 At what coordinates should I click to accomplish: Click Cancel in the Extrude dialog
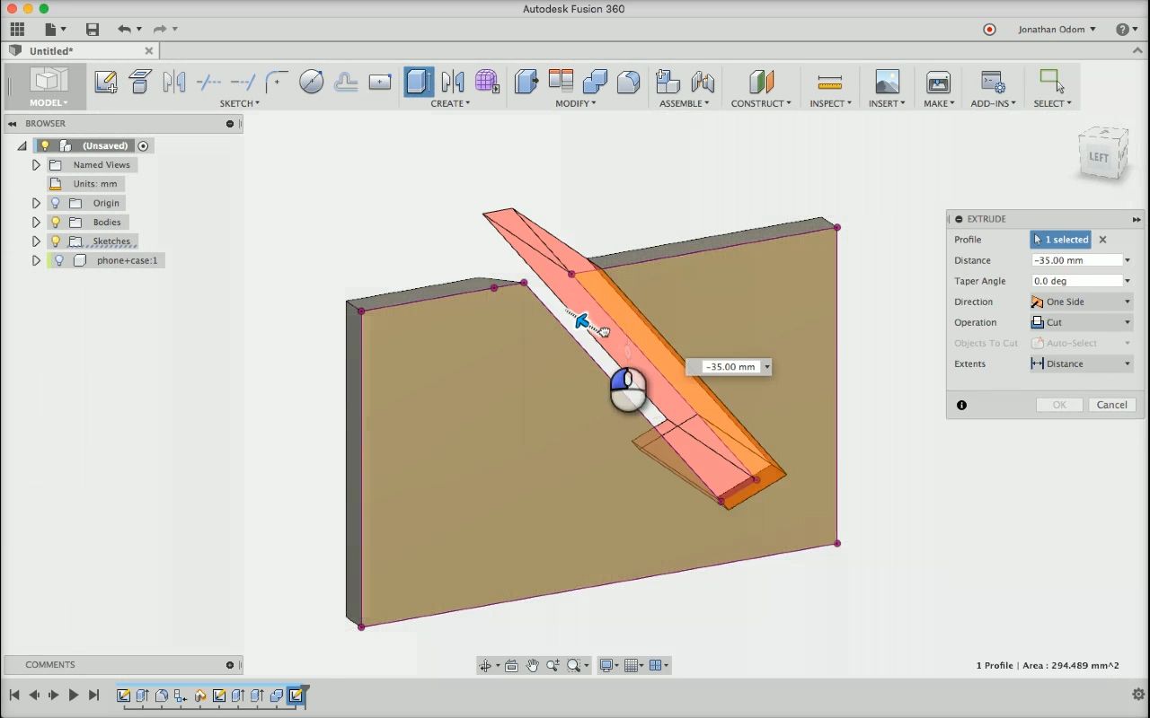tap(1111, 405)
